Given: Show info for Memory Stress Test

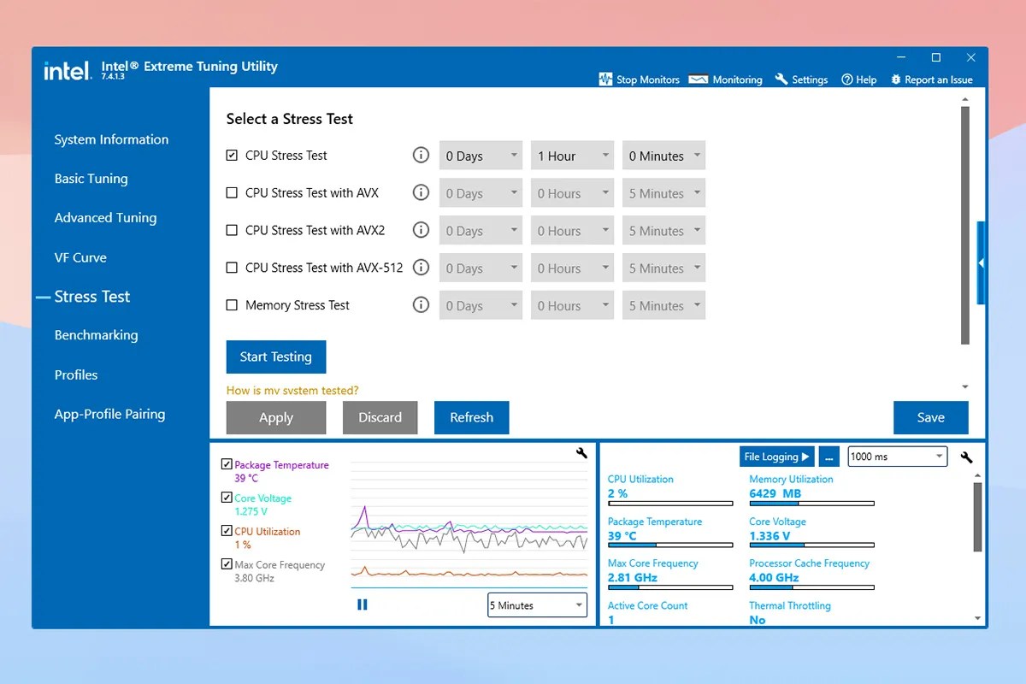Looking at the screenshot, I should pos(421,304).
